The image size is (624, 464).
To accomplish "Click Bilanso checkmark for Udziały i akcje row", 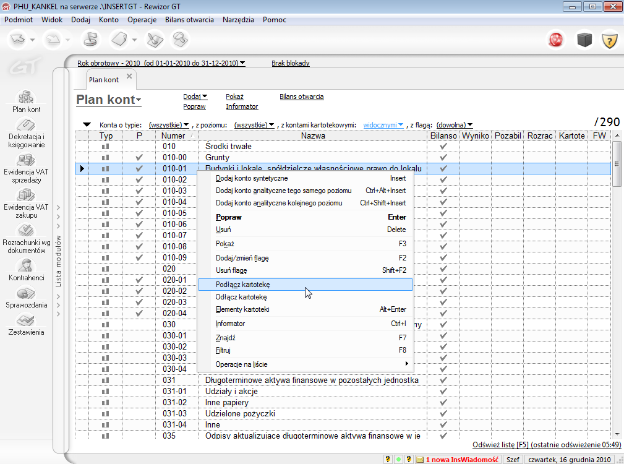I will pyautogui.click(x=443, y=392).
